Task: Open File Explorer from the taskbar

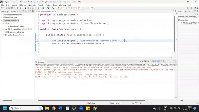Action: 47,108
